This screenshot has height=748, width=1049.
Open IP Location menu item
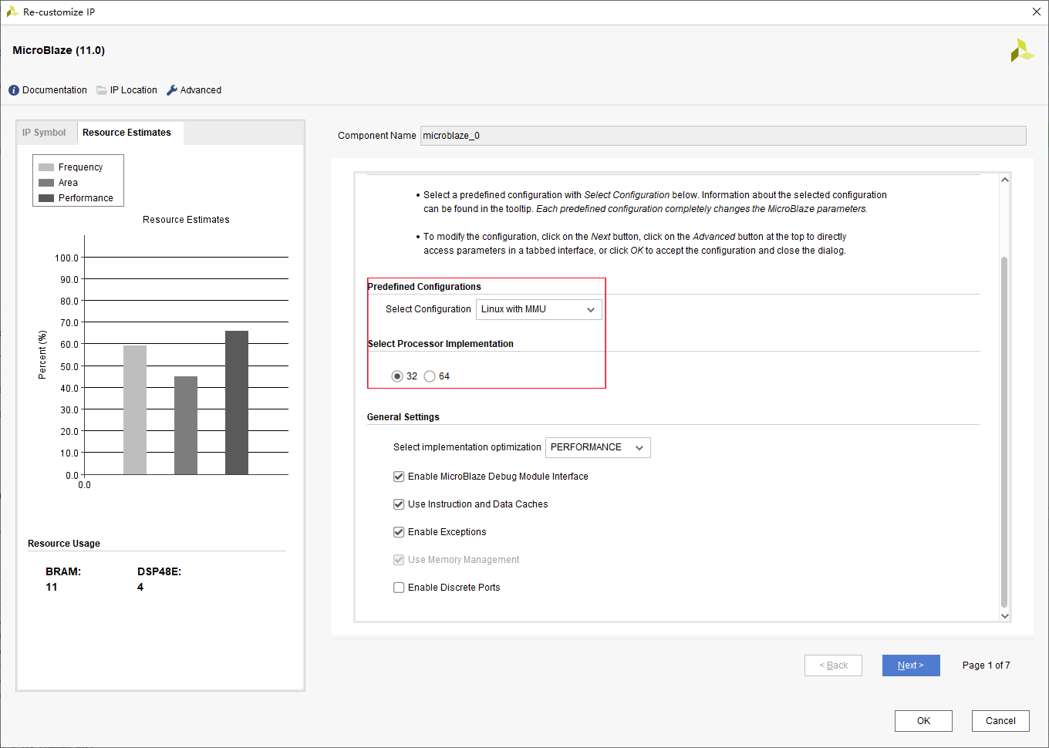[133, 90]
